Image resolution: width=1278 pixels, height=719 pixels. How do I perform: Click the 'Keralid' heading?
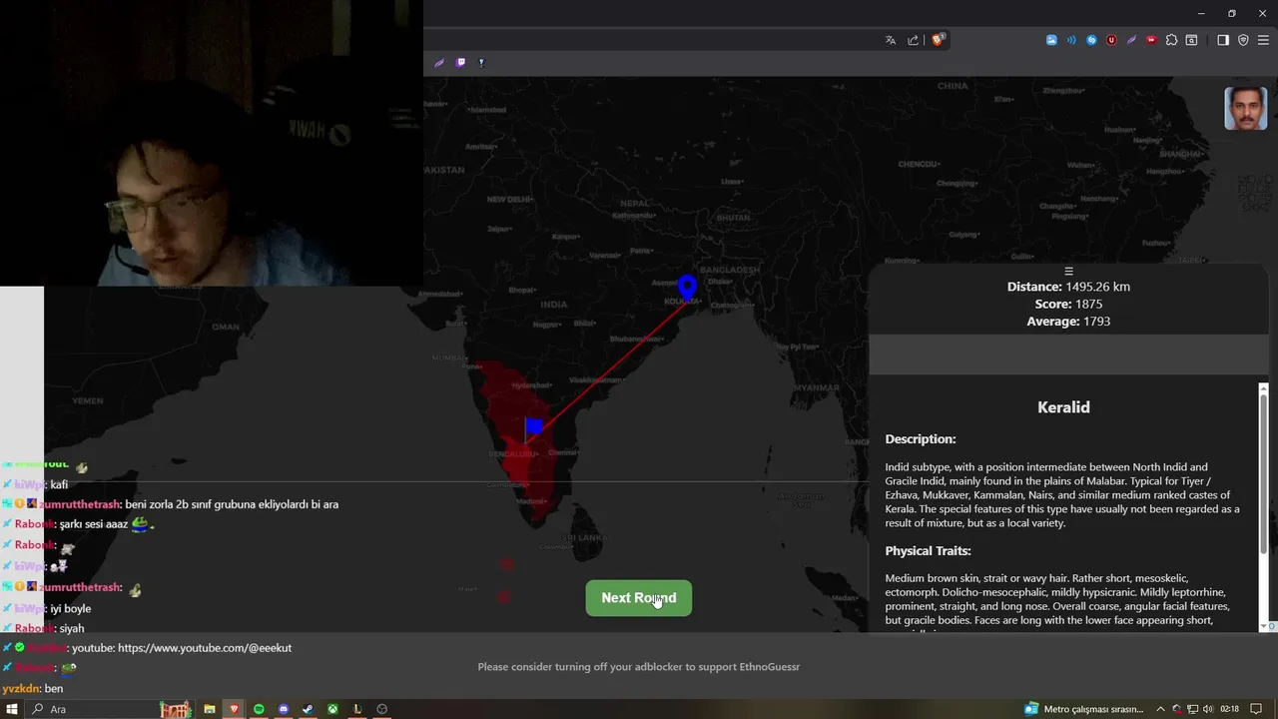(x=1063, y=407)
